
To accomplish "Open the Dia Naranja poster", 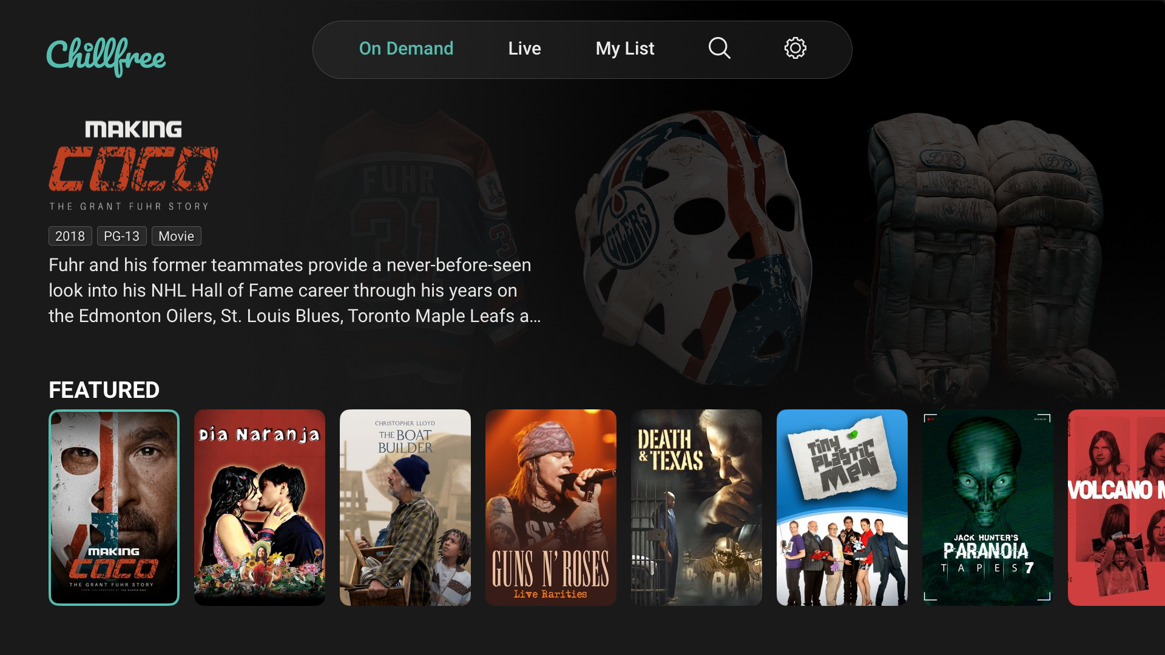I will [260, 508].
